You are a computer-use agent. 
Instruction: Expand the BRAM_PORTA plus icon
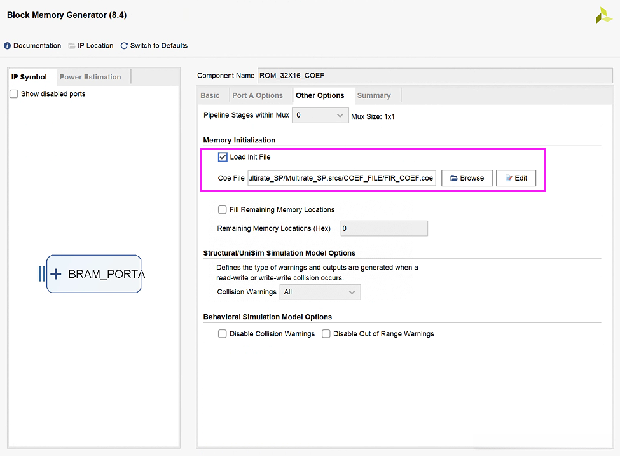click(x=56, y=274)
